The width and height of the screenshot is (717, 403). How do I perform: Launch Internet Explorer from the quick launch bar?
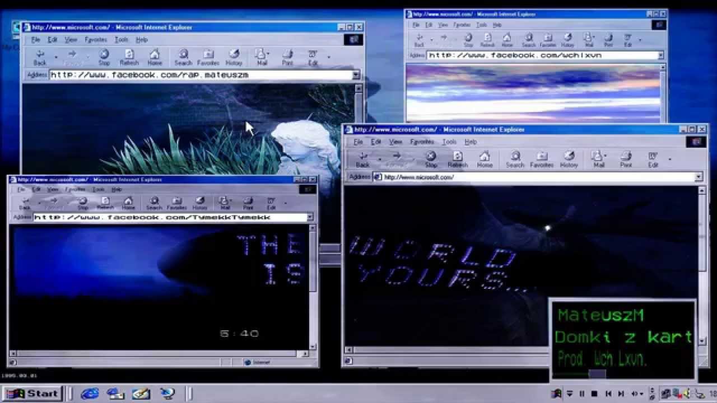point(89,393)
